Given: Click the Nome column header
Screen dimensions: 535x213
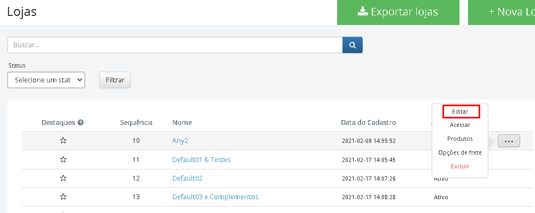Looking at the screenshot, I should 182,122.
